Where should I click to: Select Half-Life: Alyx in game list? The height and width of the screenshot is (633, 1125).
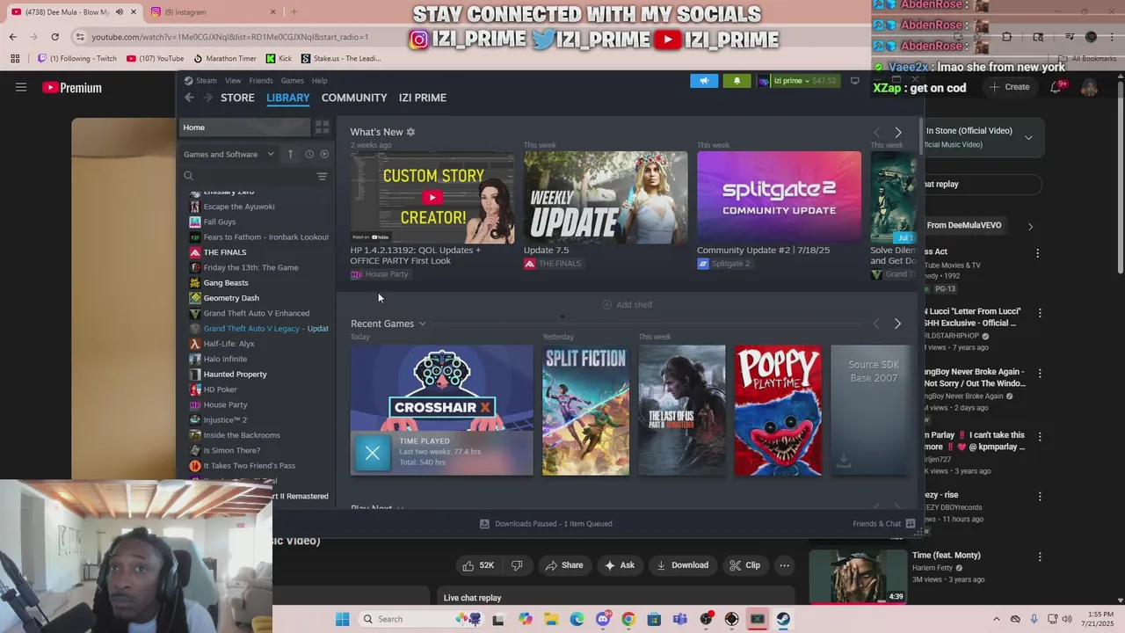(x=229, y=344)
